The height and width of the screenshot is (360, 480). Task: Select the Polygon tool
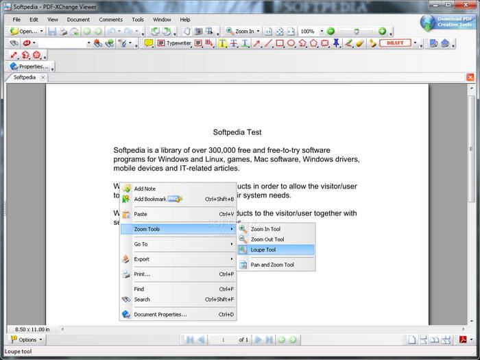coord(313,43)
